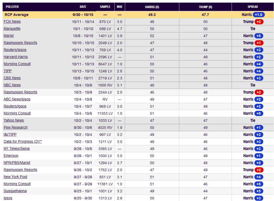Screen dimensions: 274x201
Task: Open the NY Times/Siena poll
Action: click(16, 149)
